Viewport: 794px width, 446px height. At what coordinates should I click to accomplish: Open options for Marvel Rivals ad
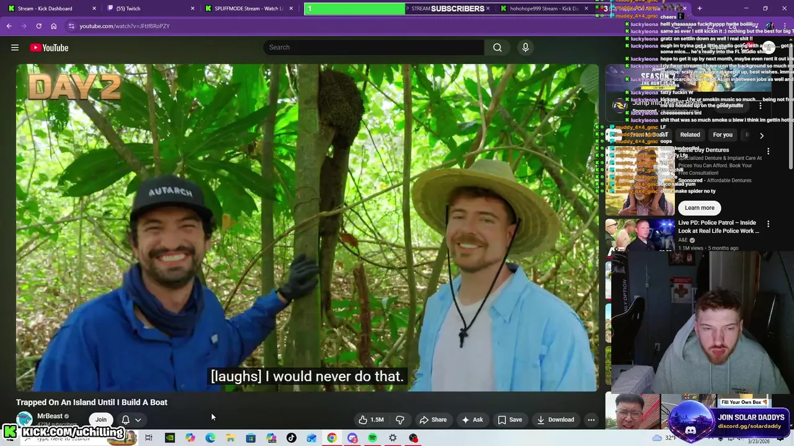click(x=761, y=105)
